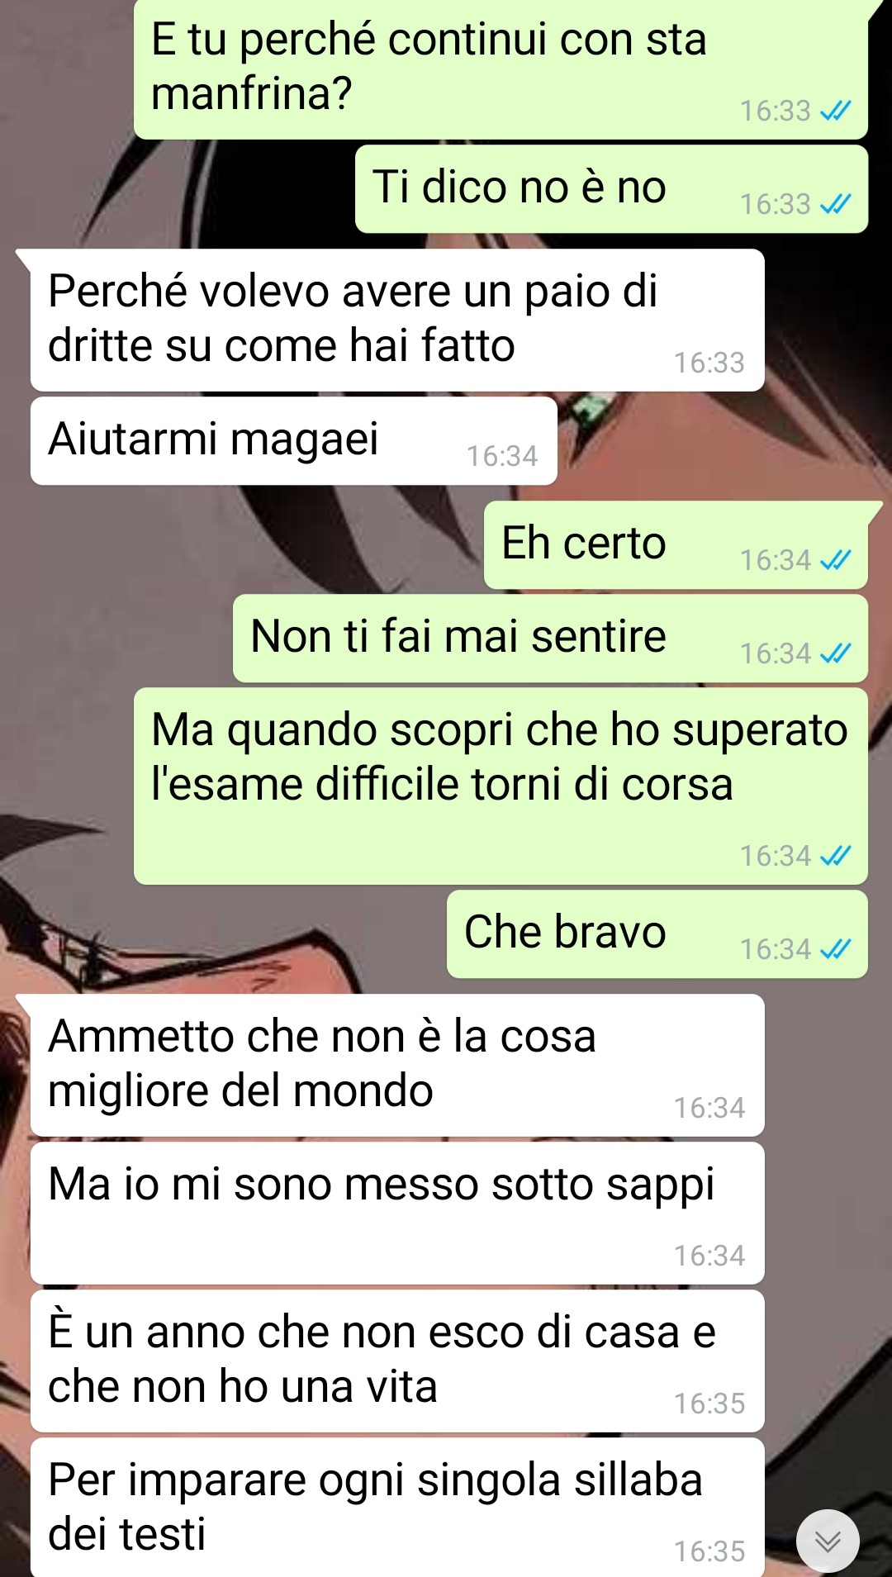The width and height of the screenshot is (892, 1577).
Task: Tap read checkmarks on 'Eh certo' message
Action: pyautogui.click(x=835, y=560)
